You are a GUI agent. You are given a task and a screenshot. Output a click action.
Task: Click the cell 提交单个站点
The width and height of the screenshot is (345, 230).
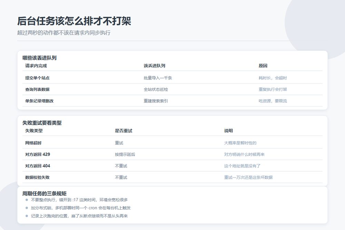pyautogui.click(x=37, y=78)
